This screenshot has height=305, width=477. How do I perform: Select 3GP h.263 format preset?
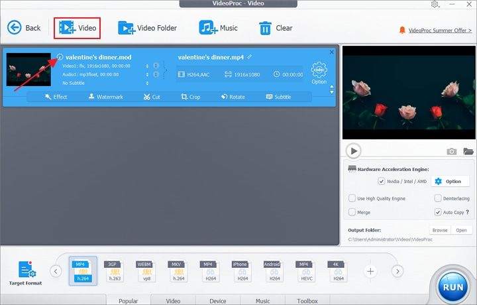(x=115, y=271)
